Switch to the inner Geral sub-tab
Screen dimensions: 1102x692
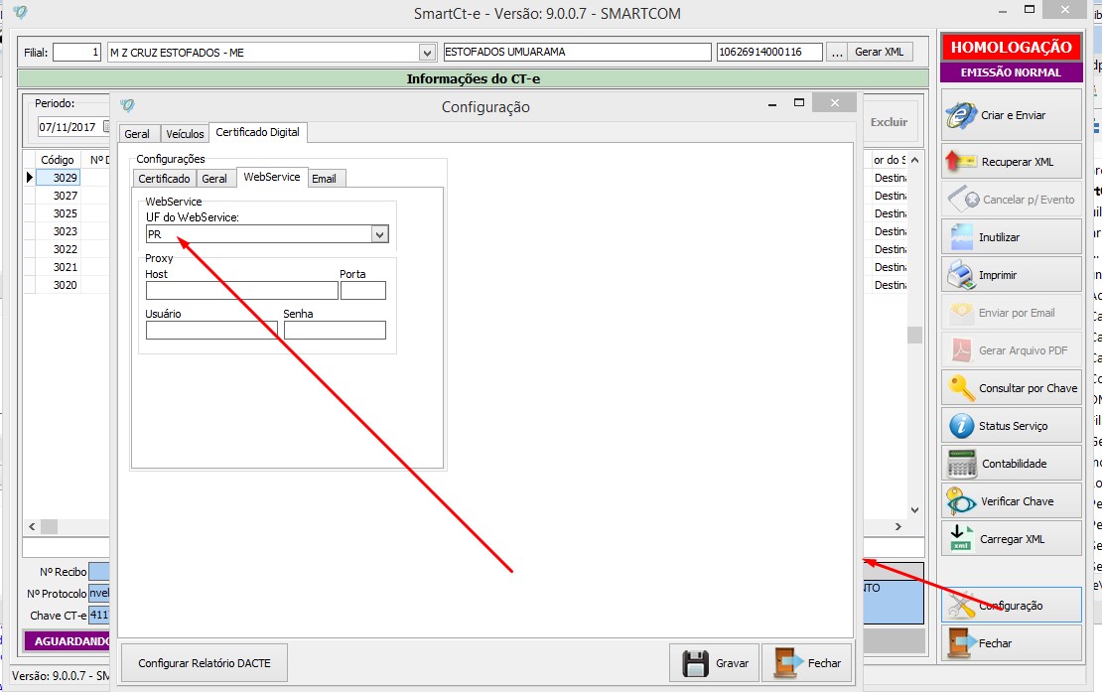click(x=214, y=179)
